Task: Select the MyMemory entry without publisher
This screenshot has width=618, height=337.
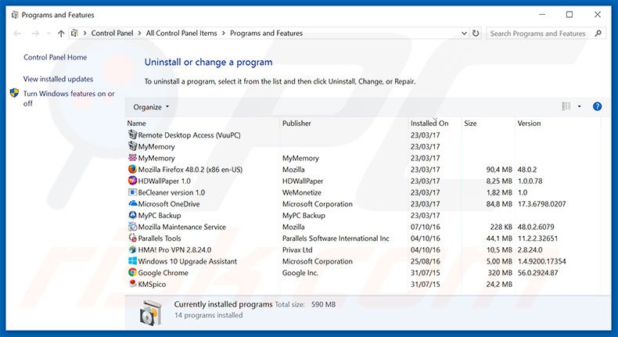Action: 156,146
